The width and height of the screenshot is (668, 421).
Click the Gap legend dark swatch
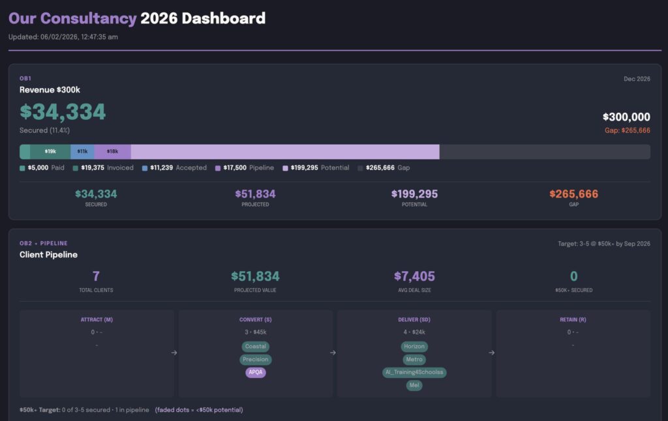pos(361,168)
